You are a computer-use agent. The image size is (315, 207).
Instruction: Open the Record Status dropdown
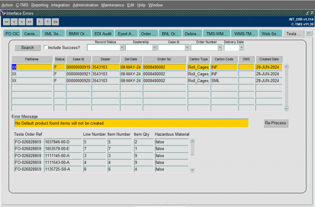[x=122, y=47]
